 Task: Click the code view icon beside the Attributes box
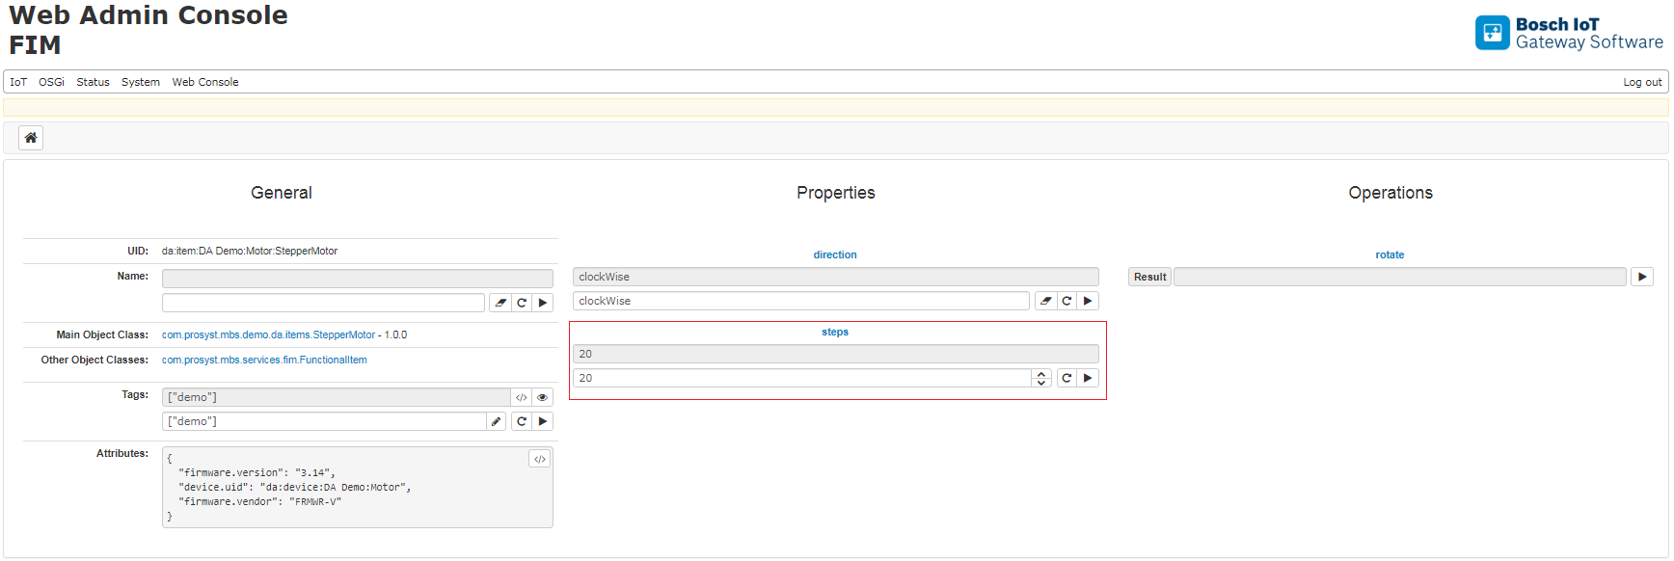click(540, 458)
